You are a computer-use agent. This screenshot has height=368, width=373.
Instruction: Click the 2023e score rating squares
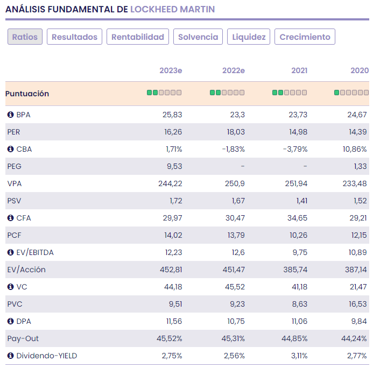164,93
